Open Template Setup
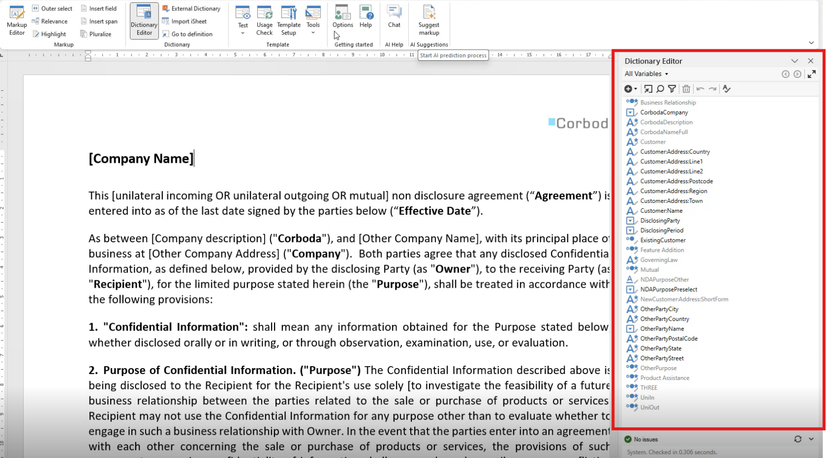Image resolution: width=826 pixels, height=458 pixels. coord(289,20)
